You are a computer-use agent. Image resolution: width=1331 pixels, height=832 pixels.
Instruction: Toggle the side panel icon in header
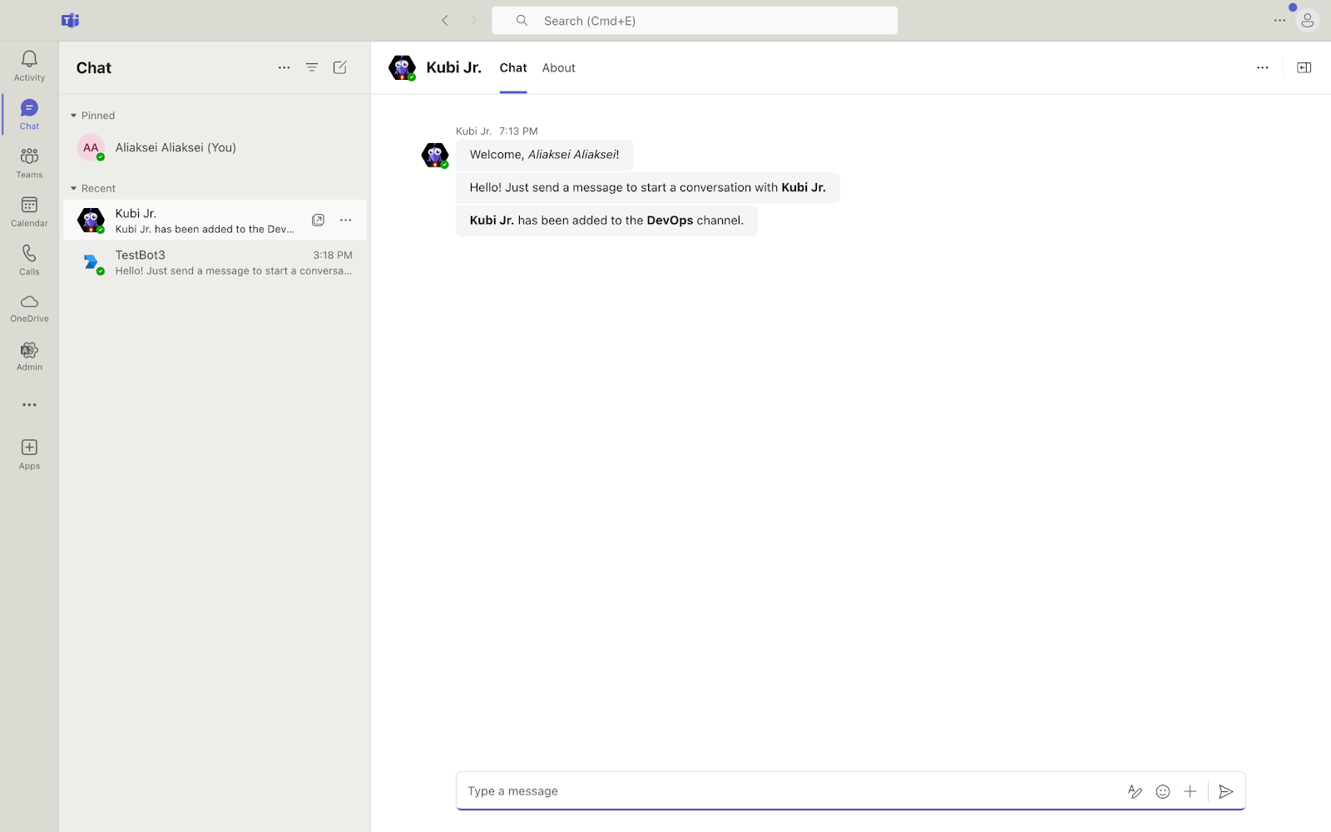click(x=1304, y=67)
